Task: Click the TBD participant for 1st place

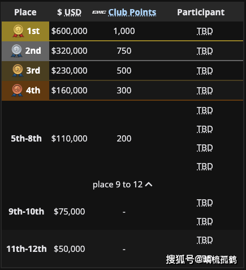Action: click(x=205, y=31)
